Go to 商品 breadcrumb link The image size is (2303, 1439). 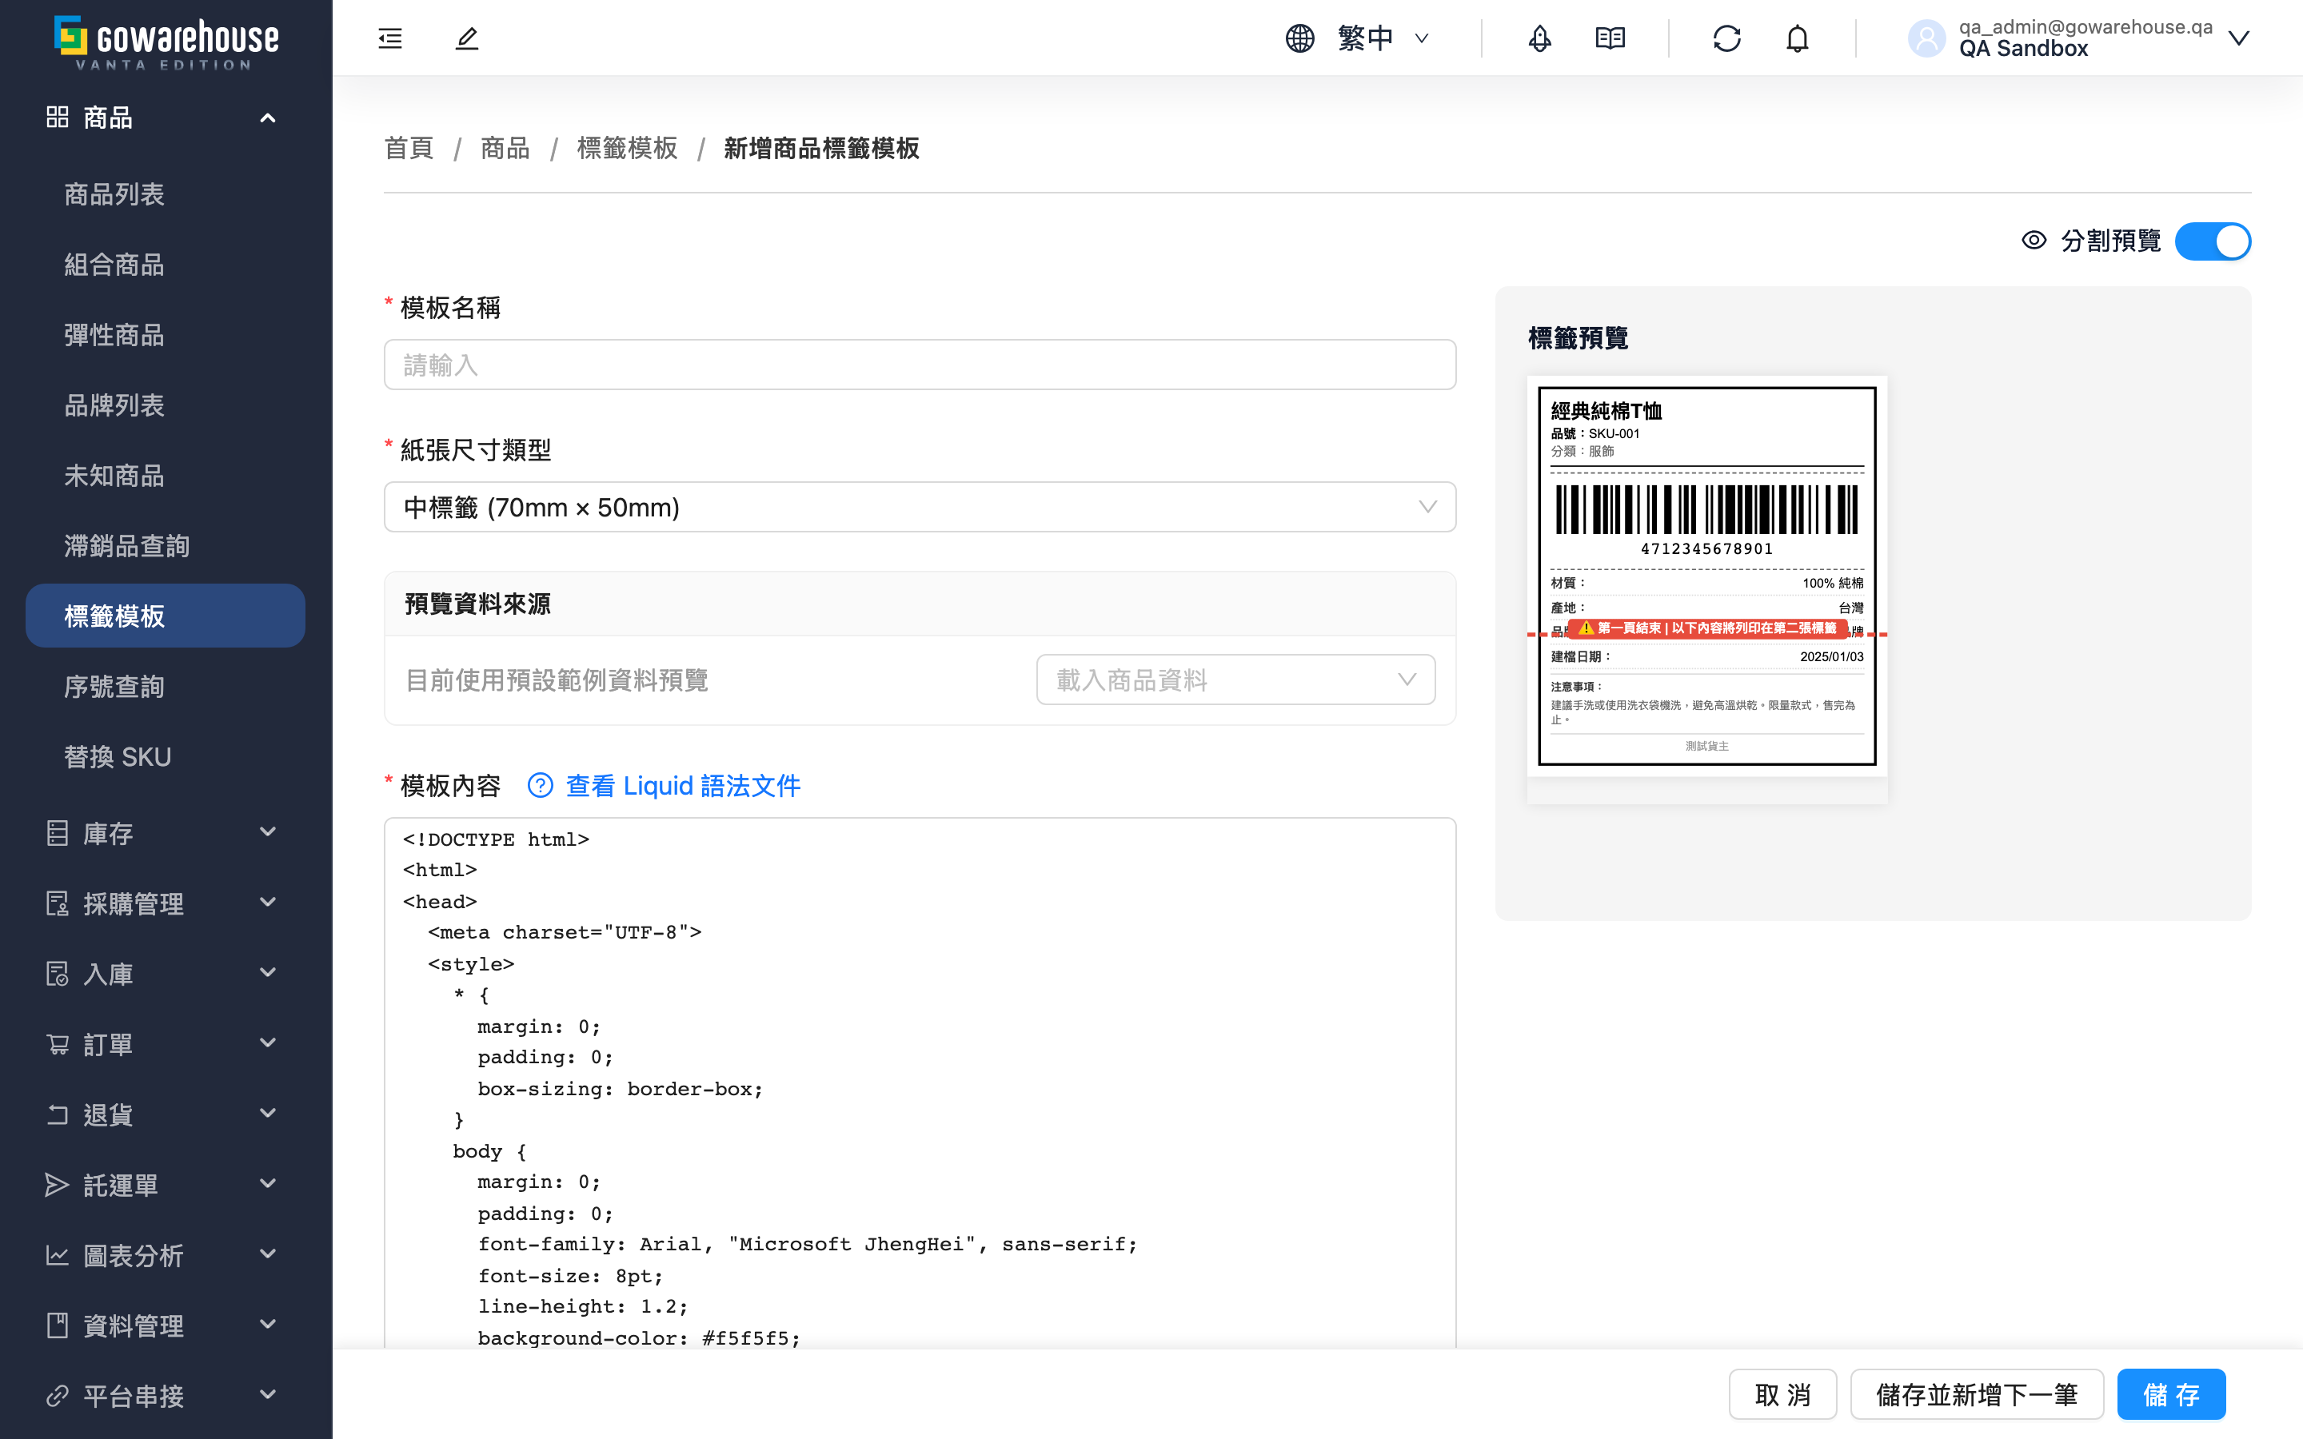(x=505, y=149)
